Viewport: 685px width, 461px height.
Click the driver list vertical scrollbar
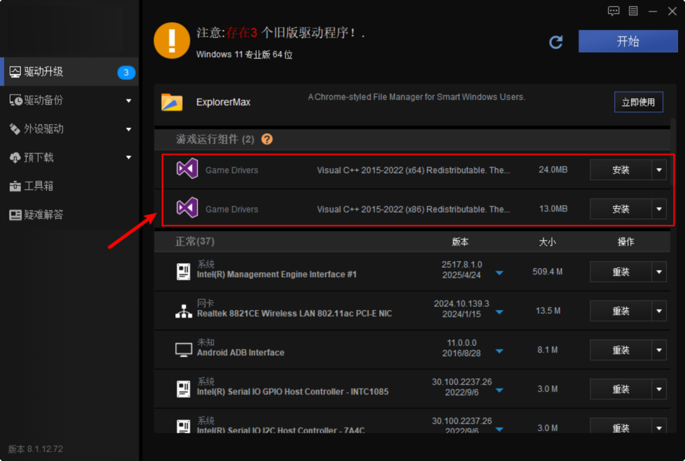tap(674, 153)
